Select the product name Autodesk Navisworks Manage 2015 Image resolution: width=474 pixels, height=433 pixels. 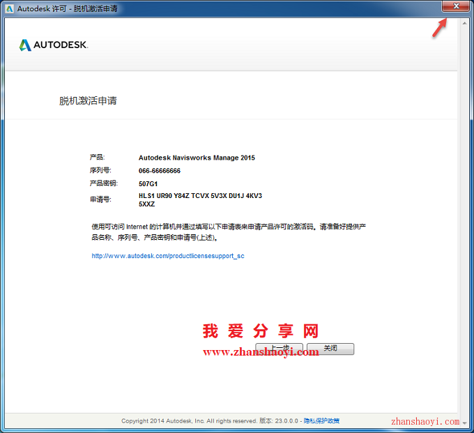197,158
